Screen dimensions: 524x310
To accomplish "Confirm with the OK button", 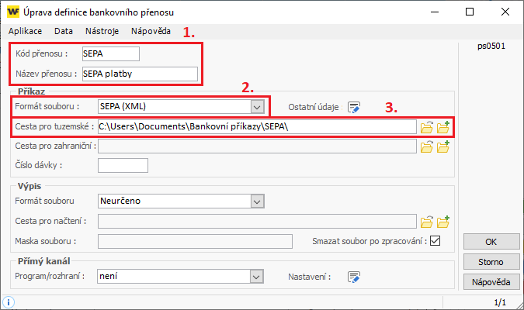I will click(x=491, y=242).
